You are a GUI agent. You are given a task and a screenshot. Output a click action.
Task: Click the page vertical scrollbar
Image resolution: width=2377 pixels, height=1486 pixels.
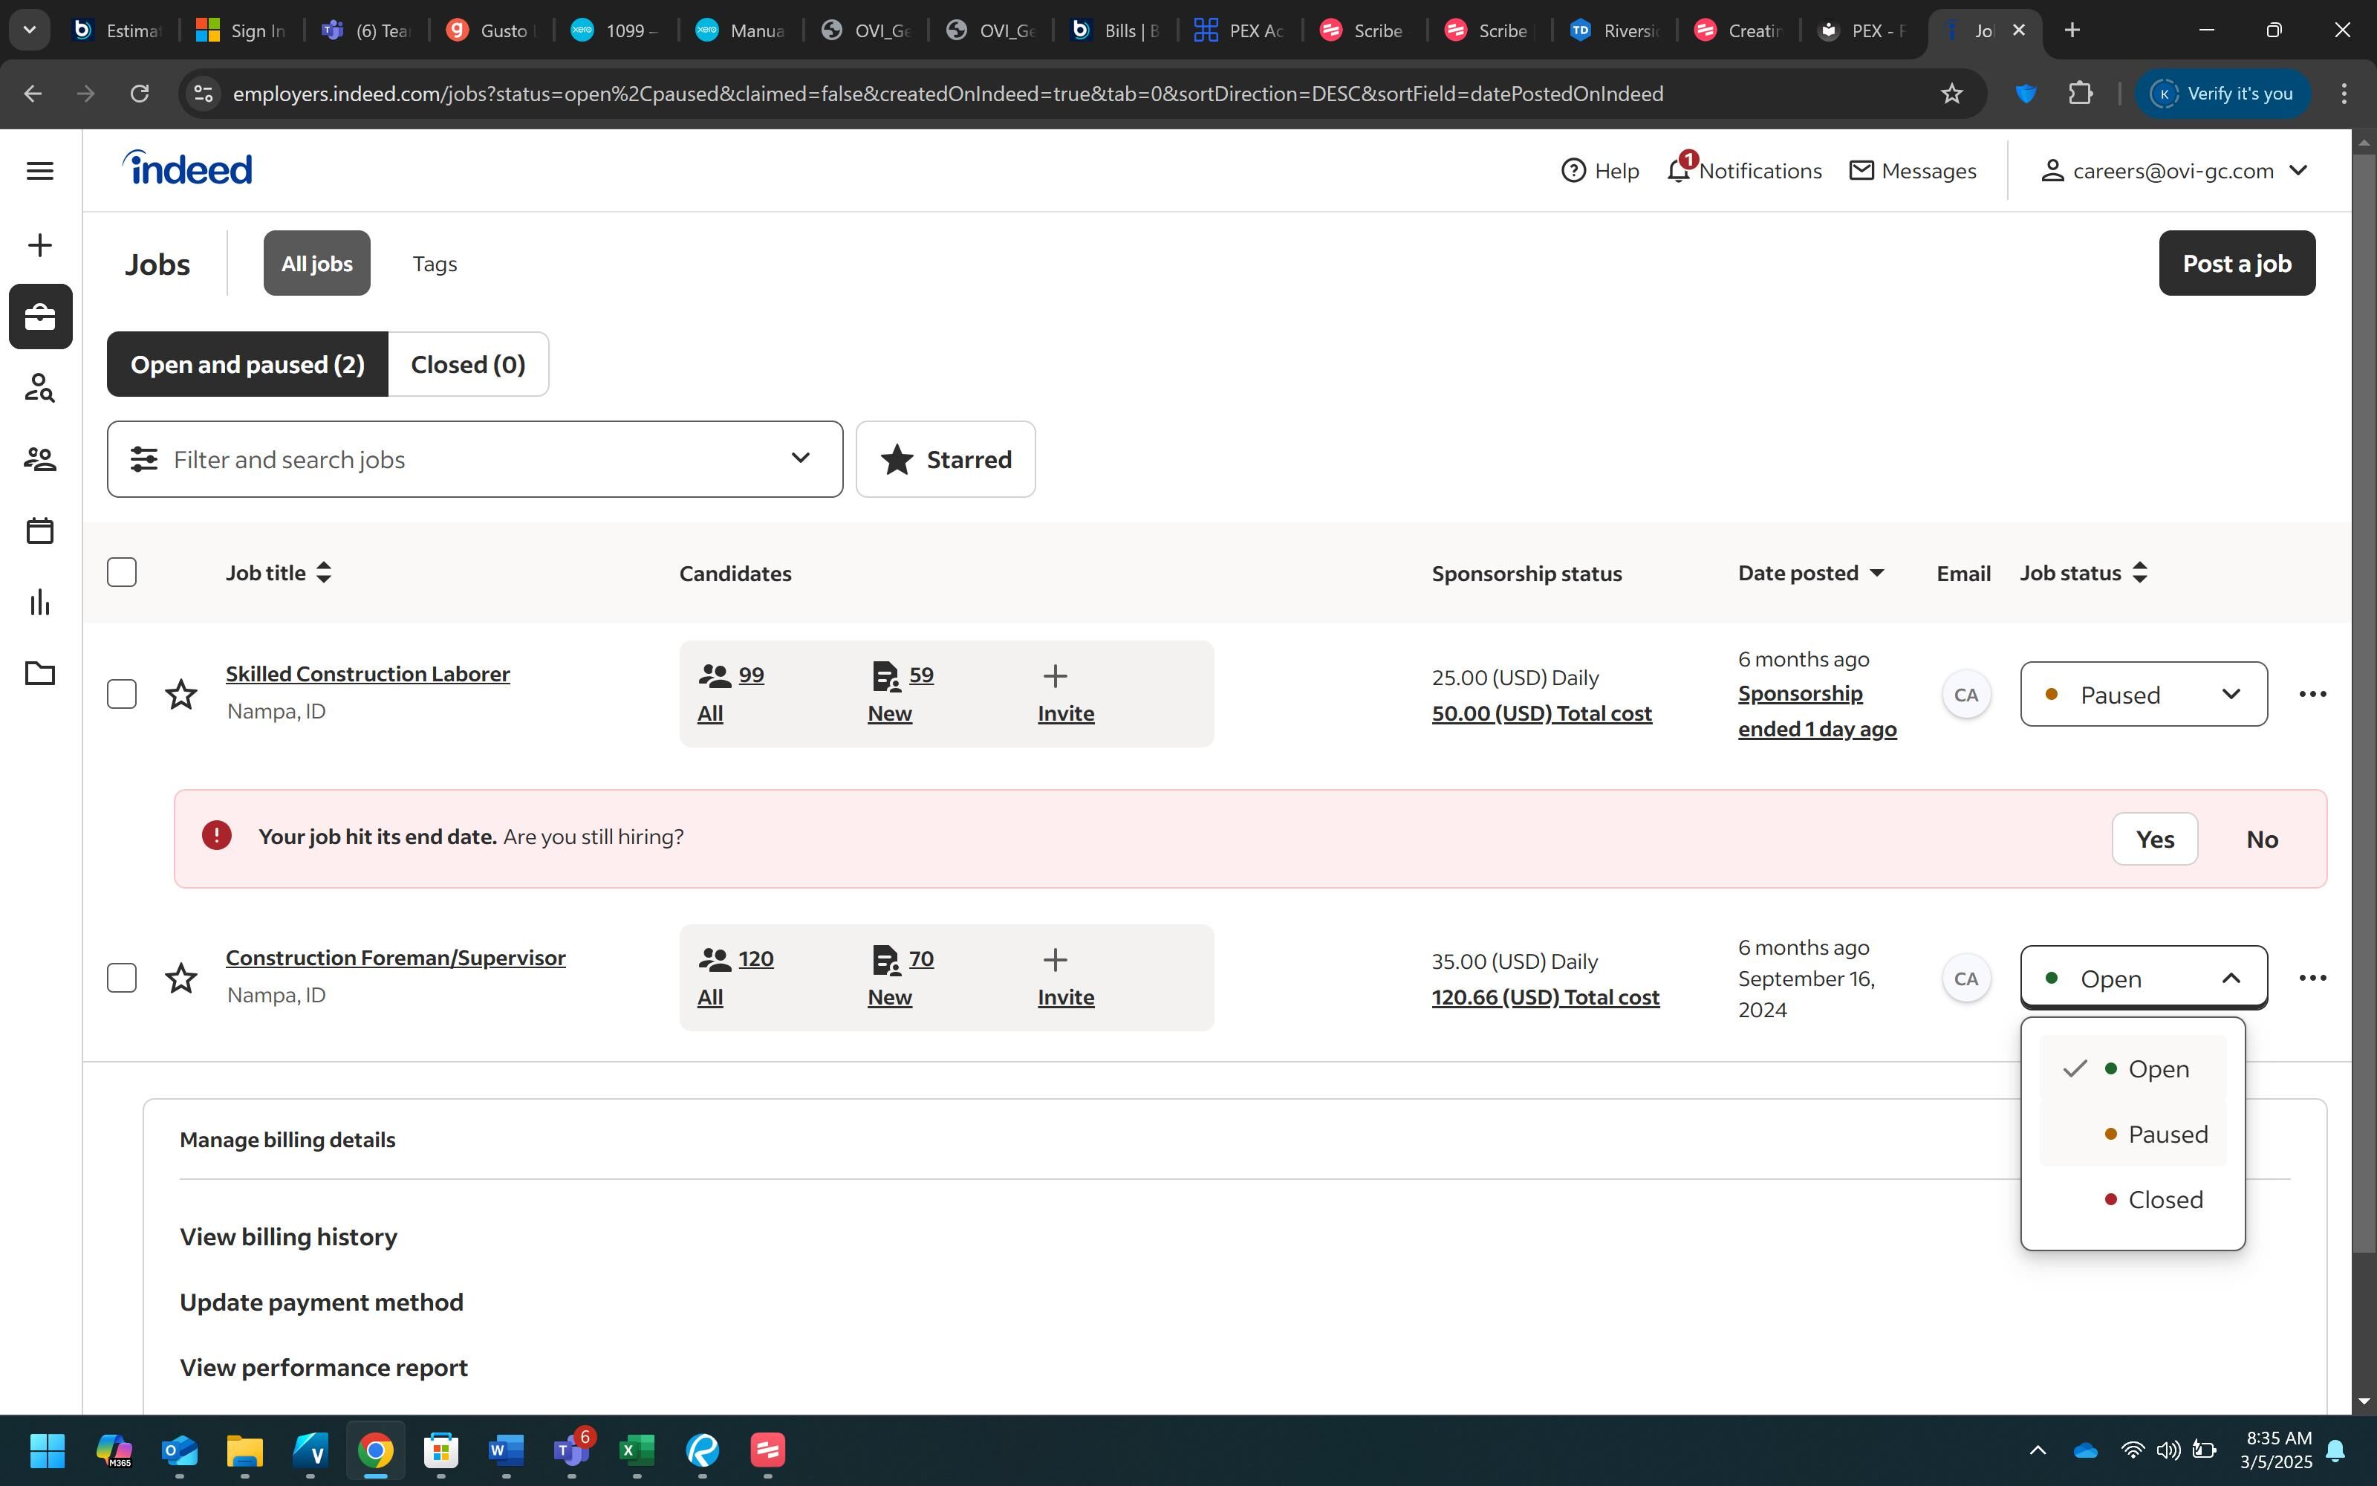tap(2363, 688)
